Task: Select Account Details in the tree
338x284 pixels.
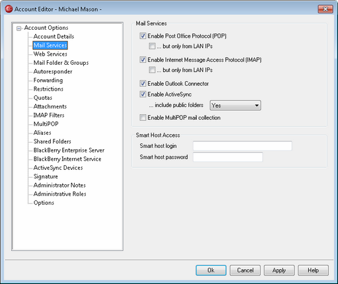Action: (x=54, y=36)
